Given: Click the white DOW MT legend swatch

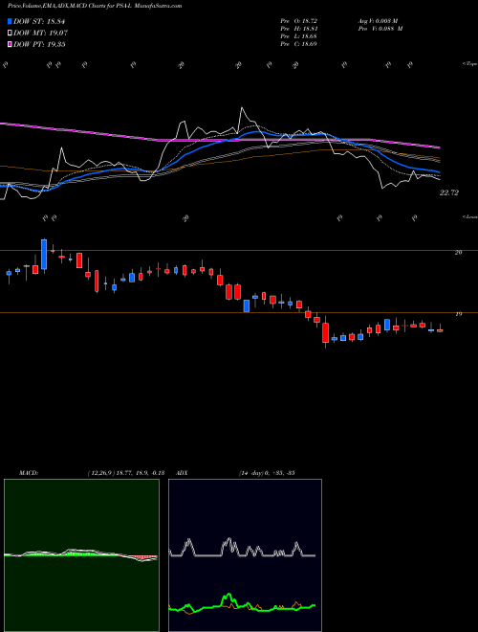Looking at the screenshot, I should [10, 34].
